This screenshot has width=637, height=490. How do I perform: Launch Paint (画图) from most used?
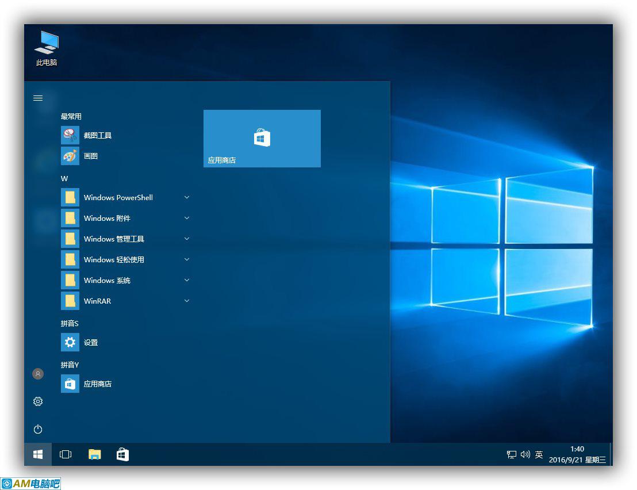coord(70,156)
